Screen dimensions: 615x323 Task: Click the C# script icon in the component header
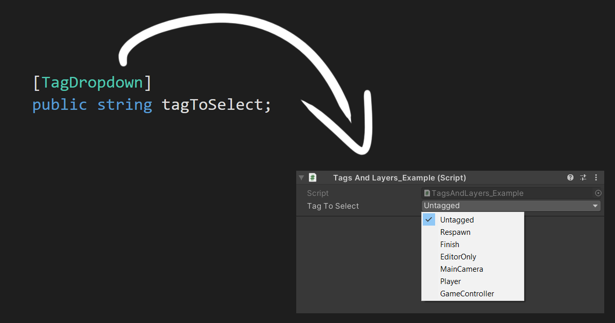tap(313, 177)
